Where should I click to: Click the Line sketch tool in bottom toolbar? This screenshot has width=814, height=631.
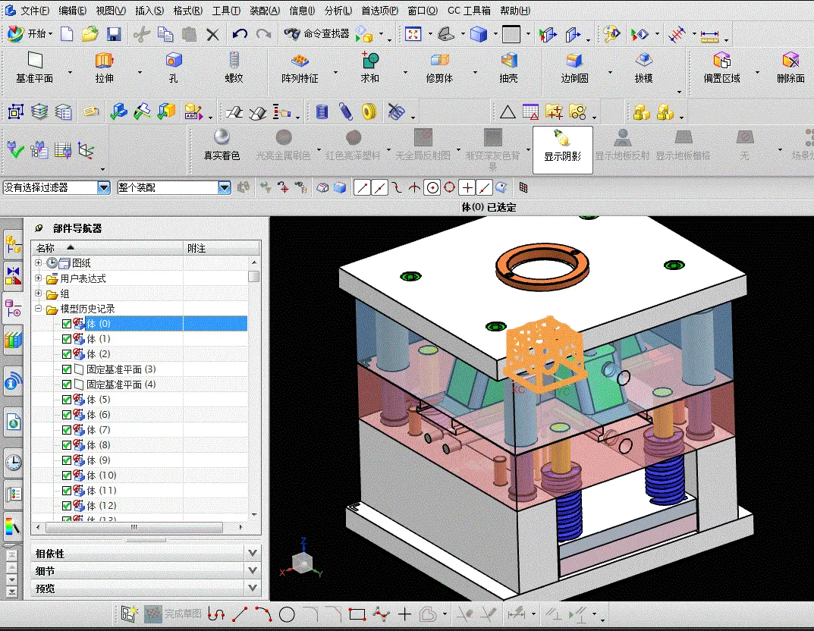pyautogui.click(x=239, y=614)
